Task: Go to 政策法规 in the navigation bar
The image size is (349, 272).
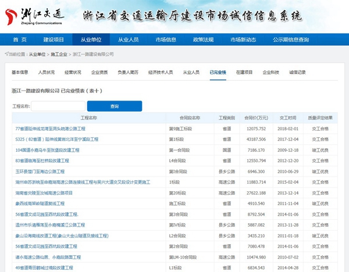Action: 204,40
